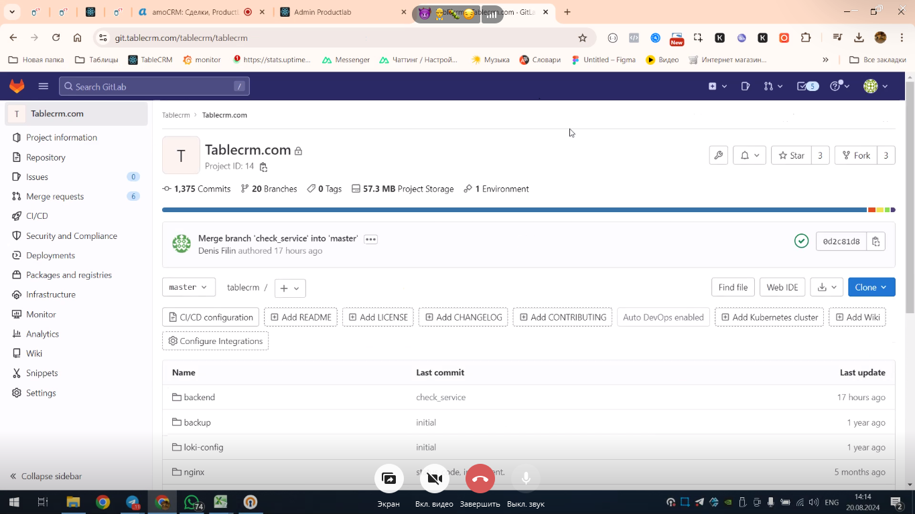Focus the Search GitLab field
915x514 pixels.
pos(154,86)
